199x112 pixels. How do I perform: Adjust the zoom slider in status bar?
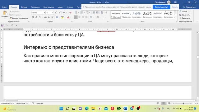183,104
